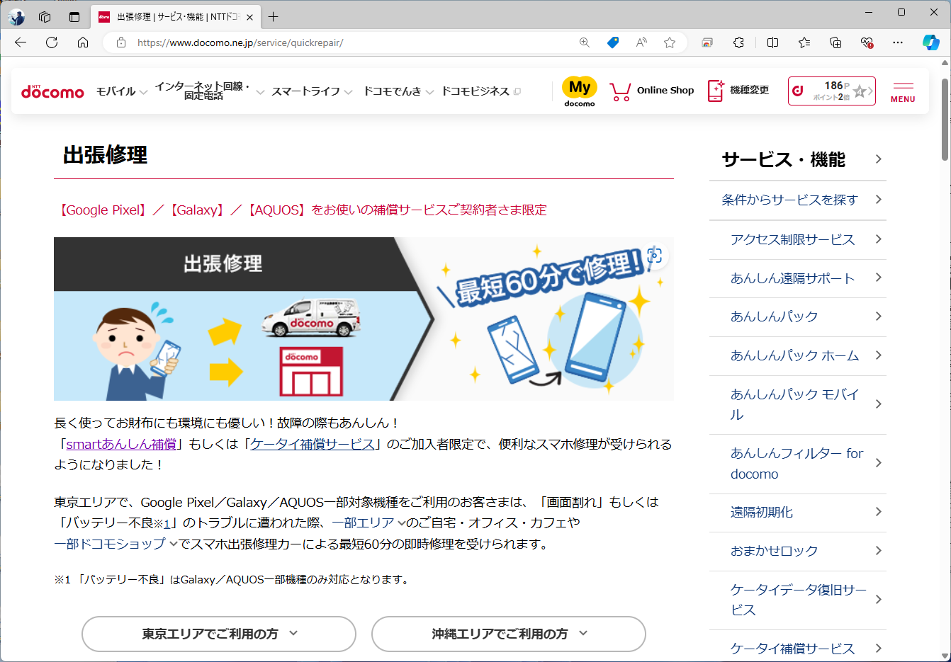The image size is (951, 662).
Task: Reload the page with refresh icon
Action: click(52, 42)
